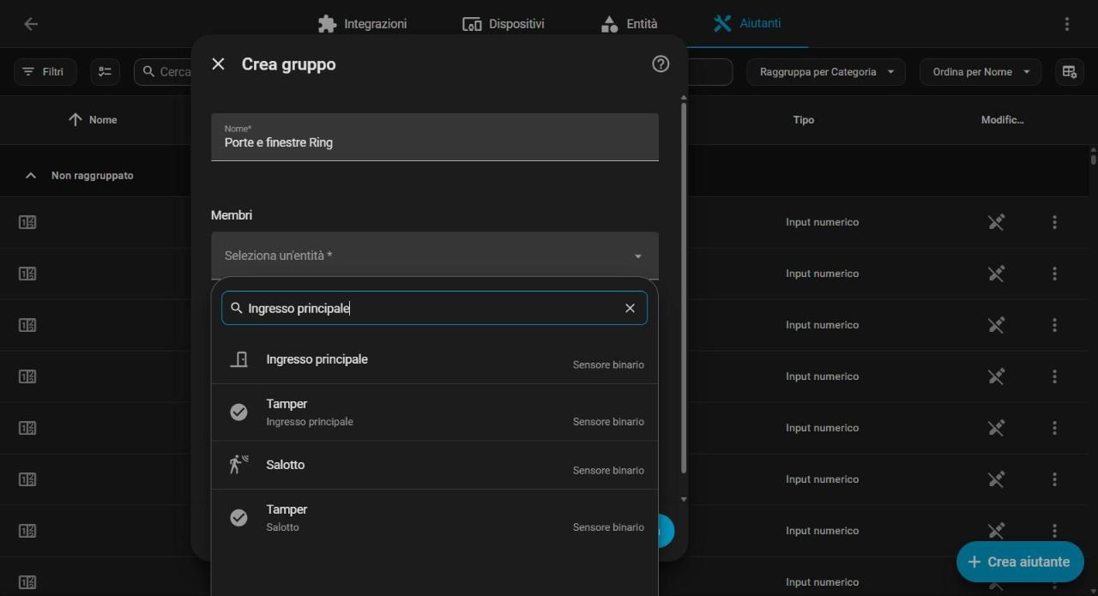Viewport: 1098px width, 596px height.
Task: Toggle selection mode icon next to Filtri
Action: click(x=106, y=72)
